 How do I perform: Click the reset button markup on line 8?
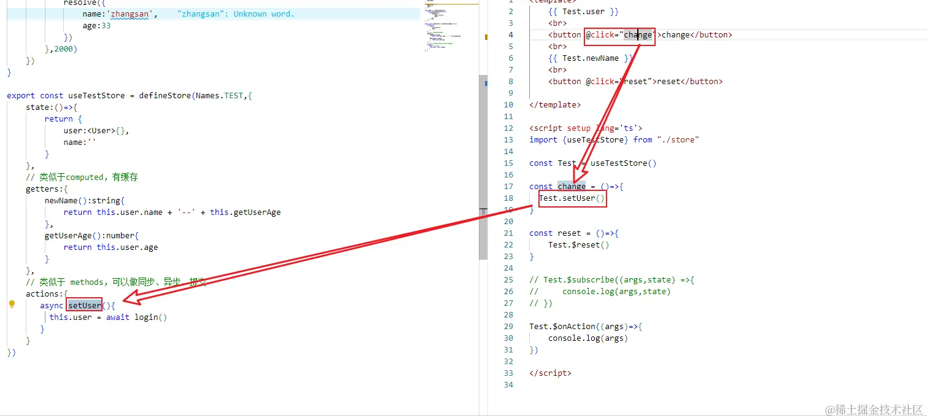[635, 81]
